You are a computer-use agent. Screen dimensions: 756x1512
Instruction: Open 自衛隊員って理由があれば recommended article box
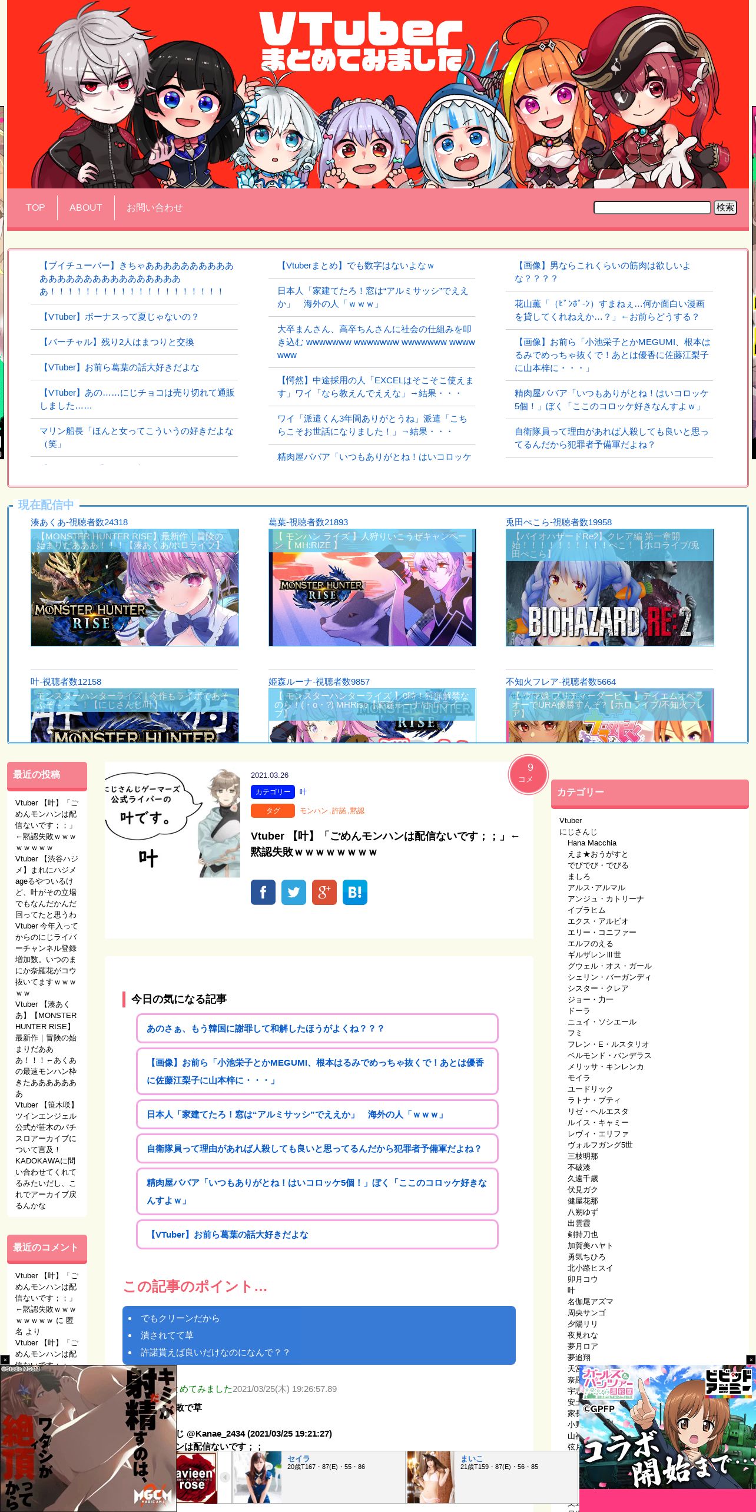317,1148
